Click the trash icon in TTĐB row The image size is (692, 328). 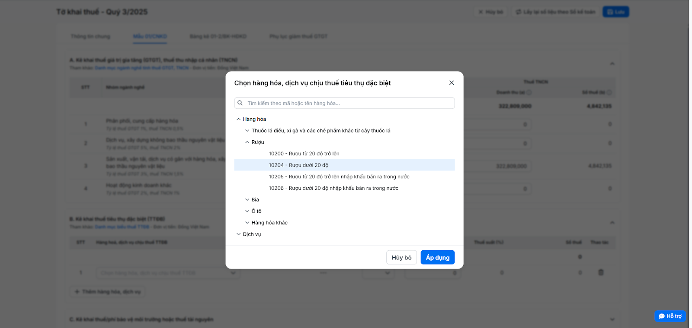(601, 272)
